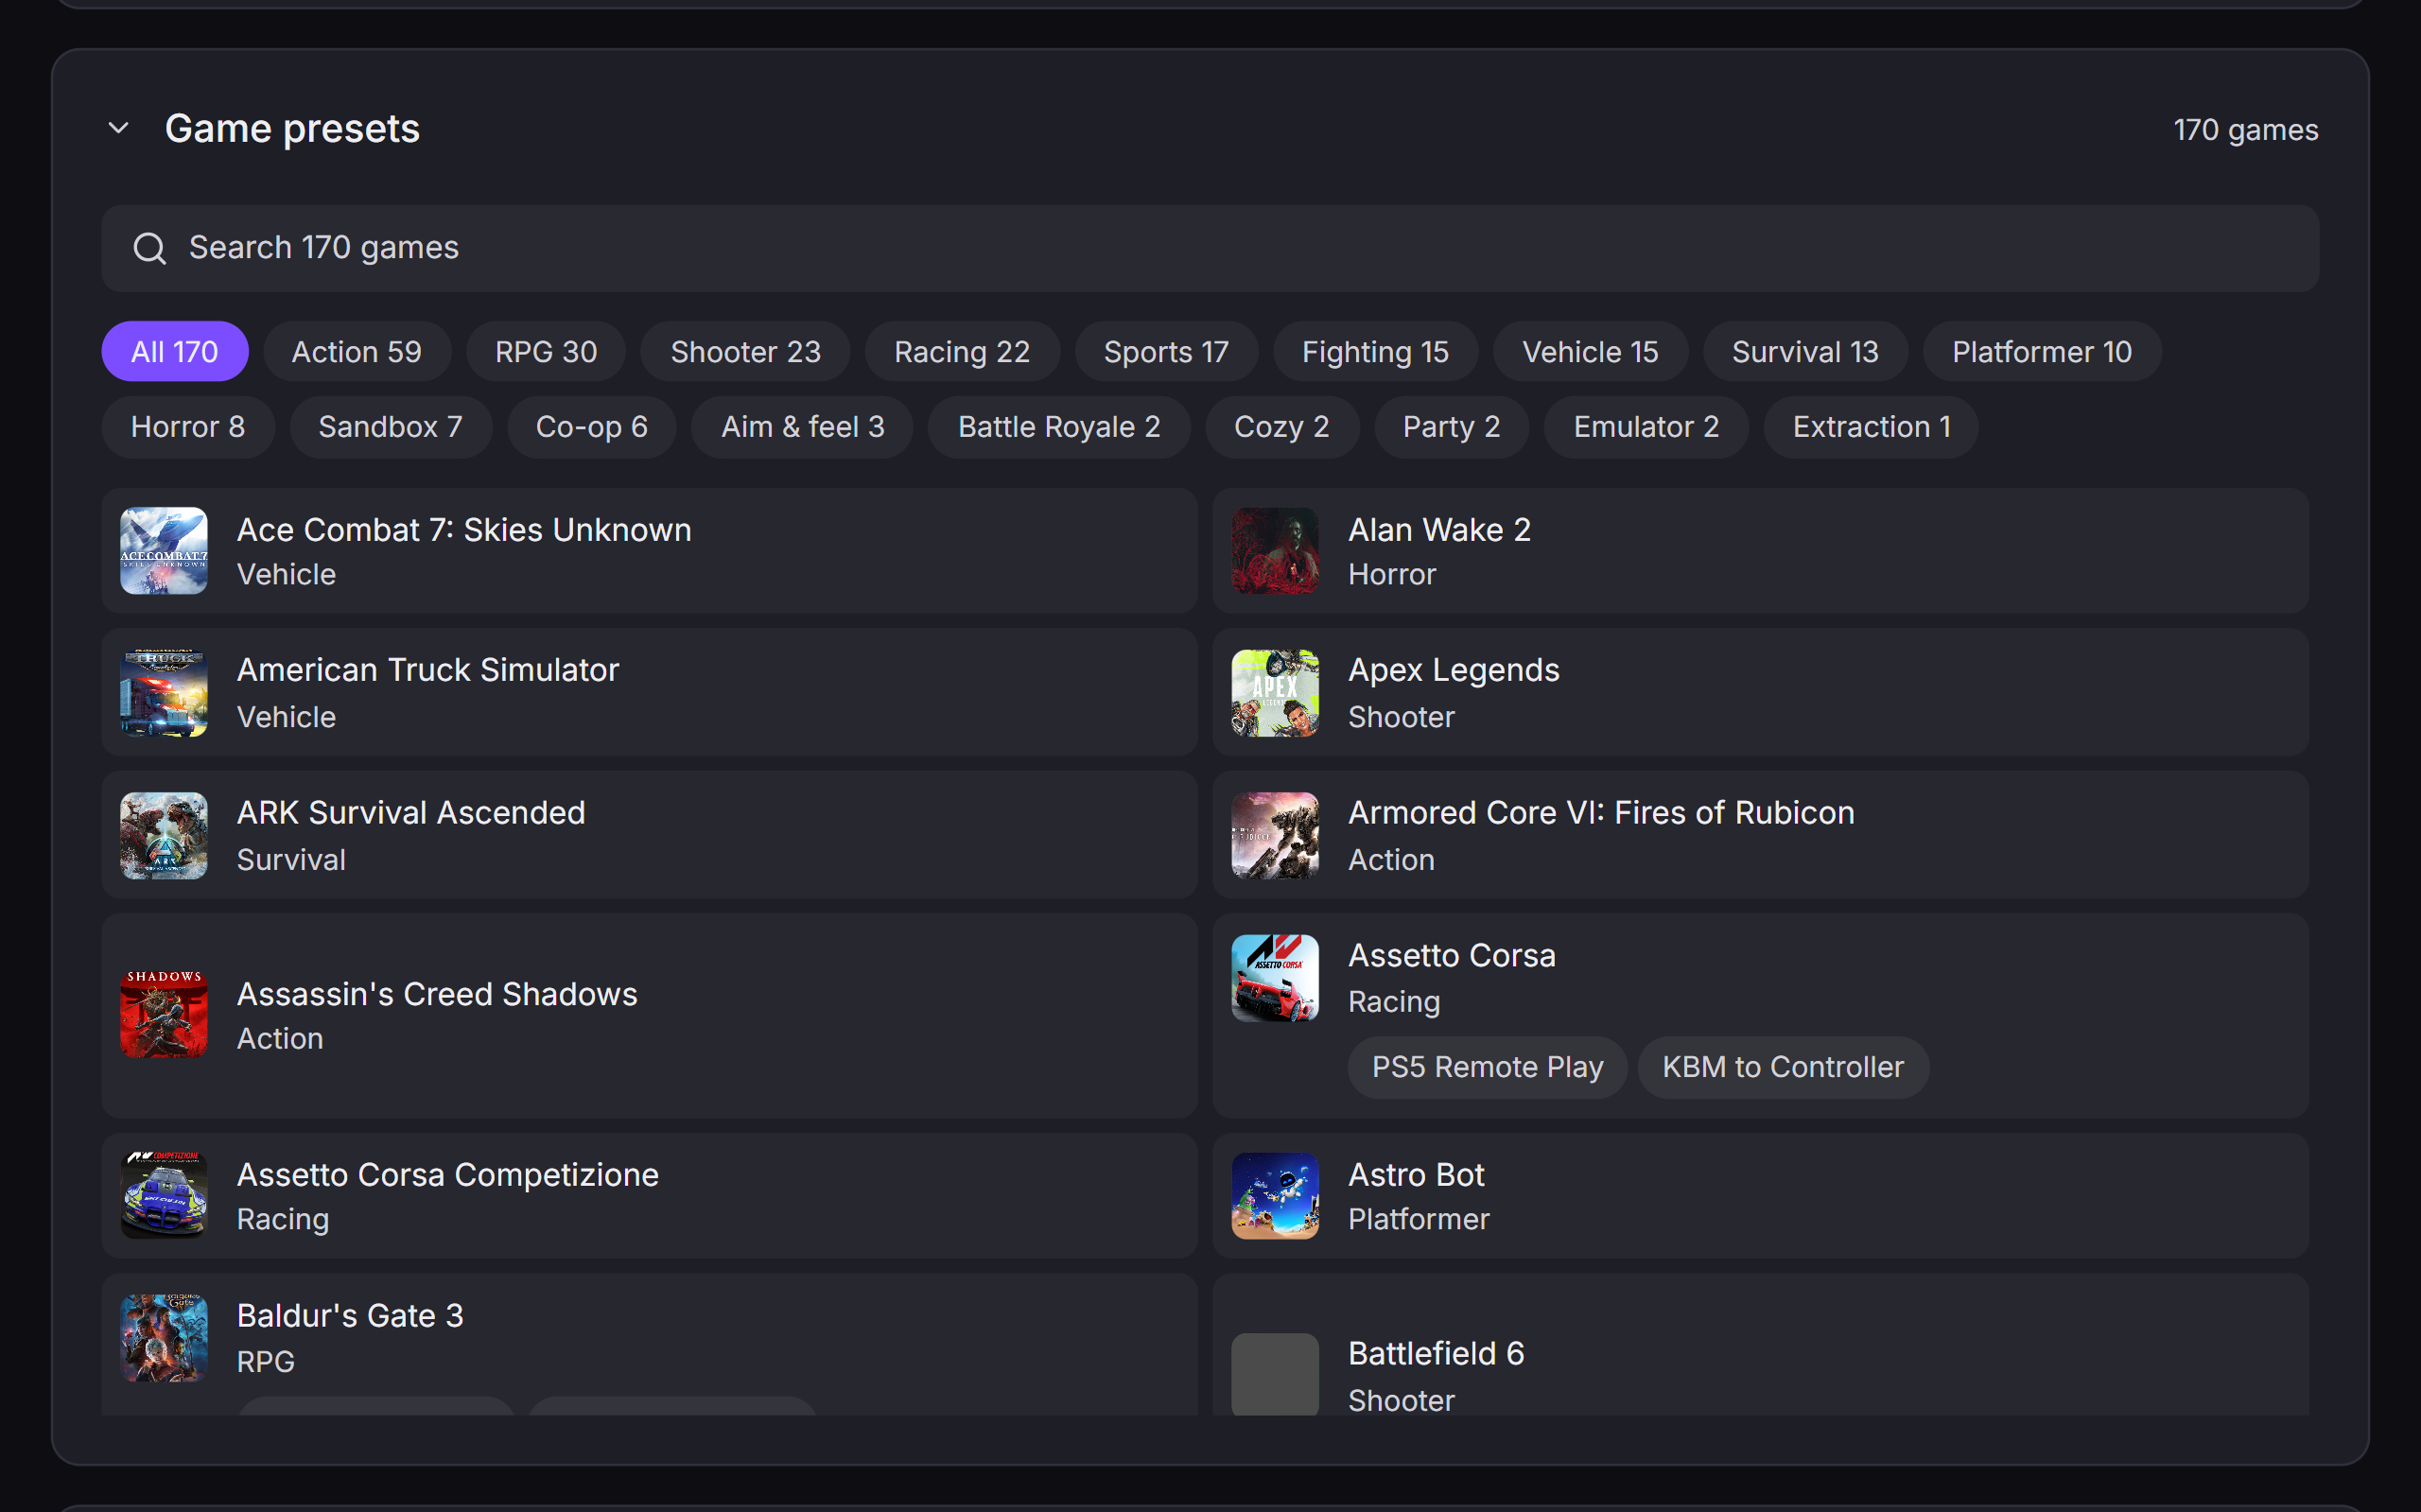
Task: Toggle the Vehicle 15 filter chip
Action: 1590,351
